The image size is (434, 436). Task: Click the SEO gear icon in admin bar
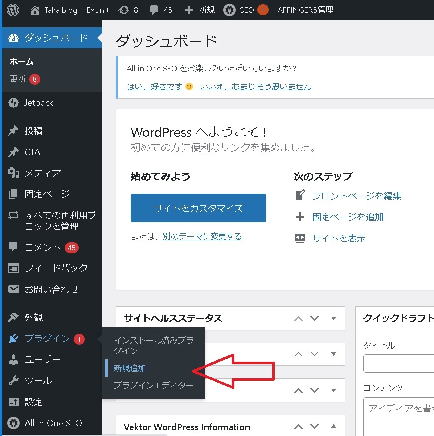(229, 10)
